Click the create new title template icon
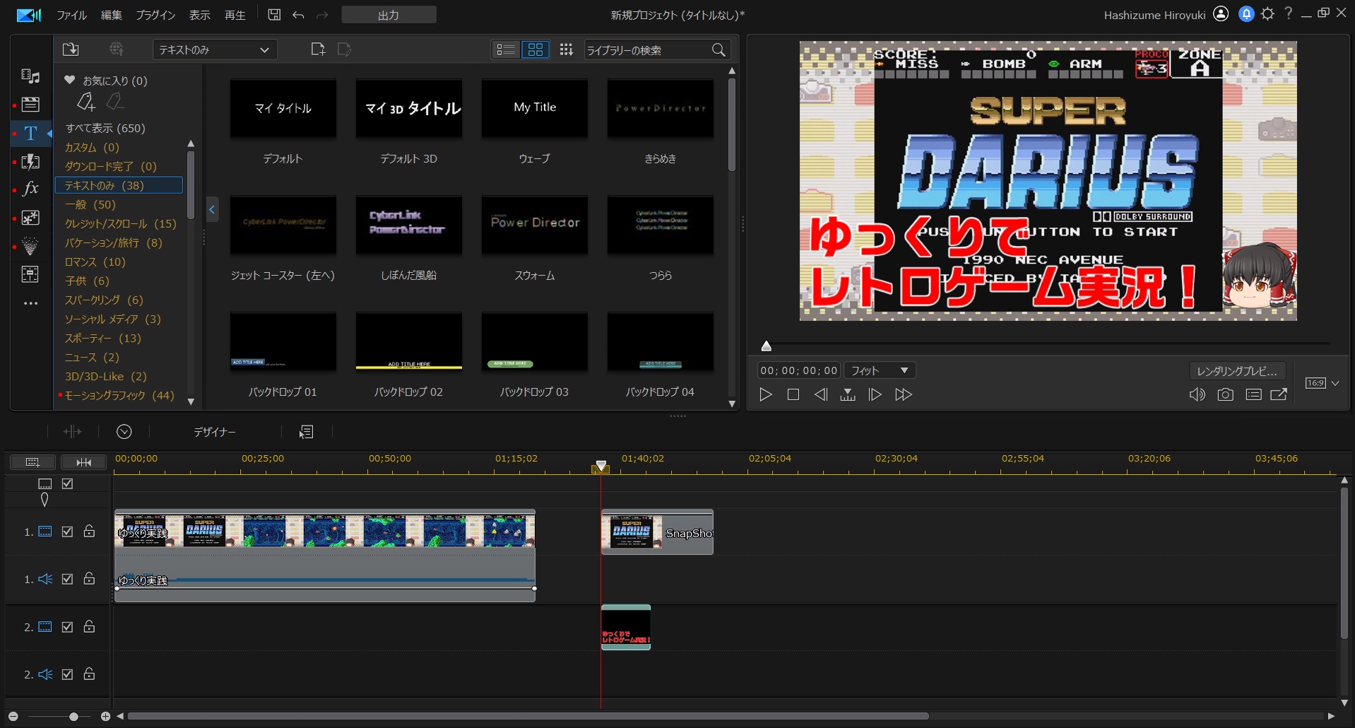Viewport: 1355px width, 728px height. pyautogui.click(x=318, y=49)
